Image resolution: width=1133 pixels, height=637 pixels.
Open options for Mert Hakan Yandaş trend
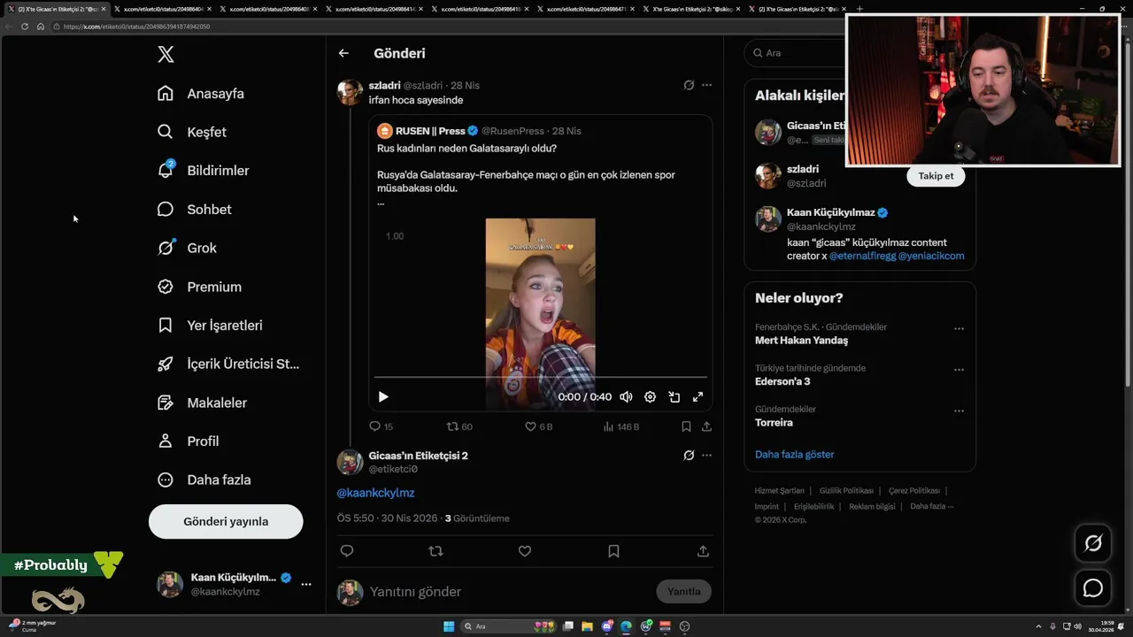tap(959, 328)
